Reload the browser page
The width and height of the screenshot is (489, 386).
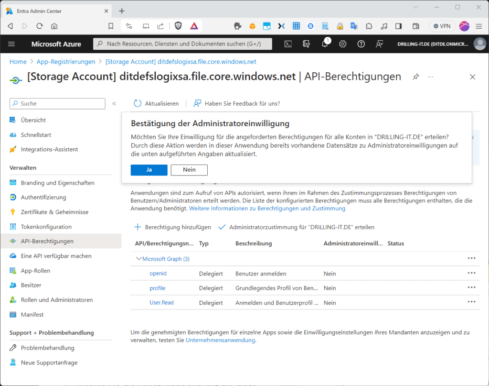coord(40,26)
